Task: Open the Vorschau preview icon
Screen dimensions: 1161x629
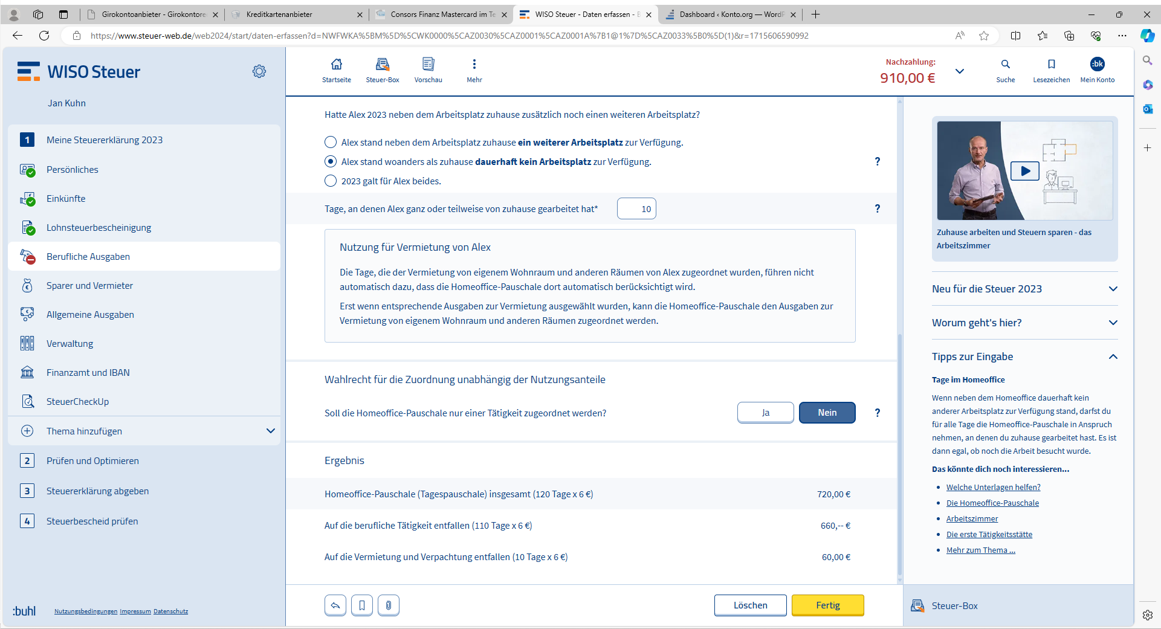Action: click(429, 70)
